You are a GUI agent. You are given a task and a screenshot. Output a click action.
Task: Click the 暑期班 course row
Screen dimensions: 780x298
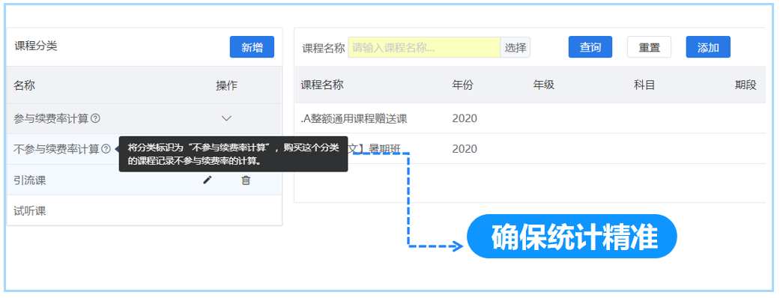(x=530, y=148)
